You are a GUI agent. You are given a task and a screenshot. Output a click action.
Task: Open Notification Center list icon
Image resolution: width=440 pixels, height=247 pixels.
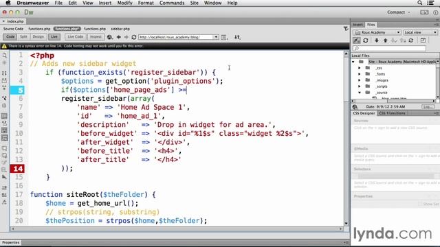pos(430,3)
